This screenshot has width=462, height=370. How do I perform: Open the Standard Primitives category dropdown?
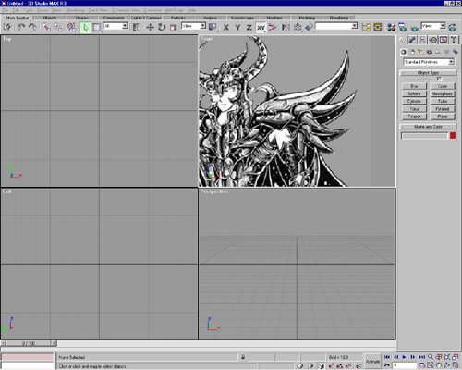(429, 62)
